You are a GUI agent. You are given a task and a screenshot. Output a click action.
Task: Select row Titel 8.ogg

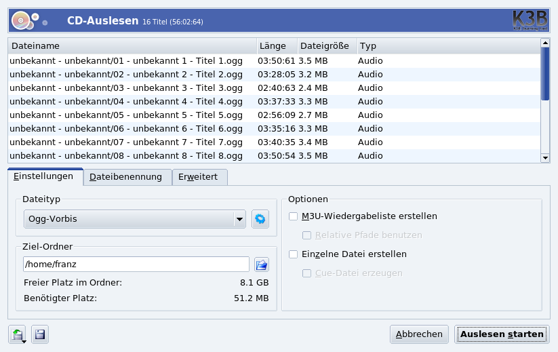[274, 155]
